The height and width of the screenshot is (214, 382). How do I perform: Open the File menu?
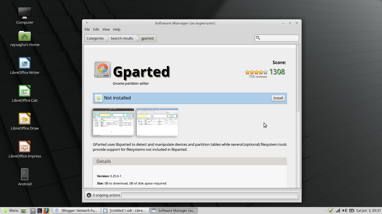click(87, 29)
